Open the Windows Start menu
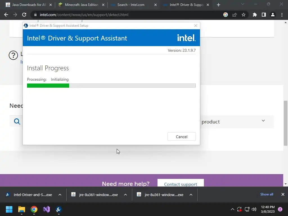The image size is (288, 216). tap(9, 209)
